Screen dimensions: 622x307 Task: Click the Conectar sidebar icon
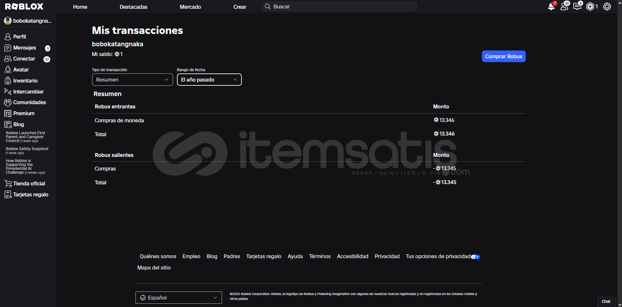tap(8, 59)
